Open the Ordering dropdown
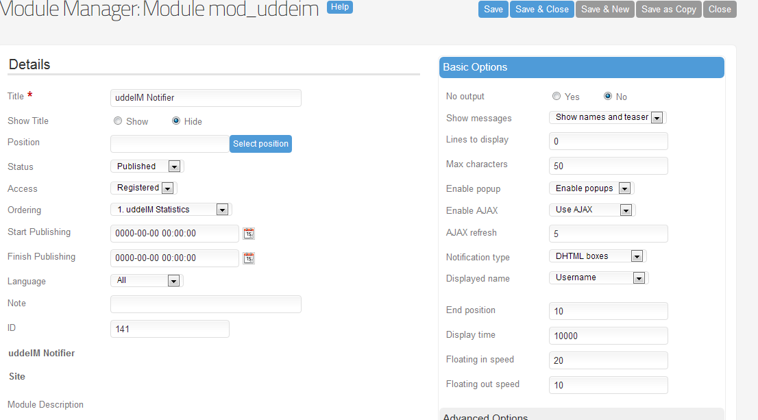The height and width of the screenshot is (420, 758). 171,209
